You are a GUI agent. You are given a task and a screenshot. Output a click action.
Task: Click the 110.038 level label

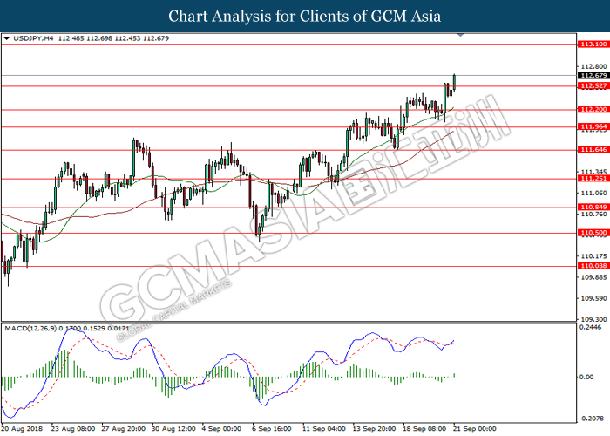pyautogui.click(x=593, y=266)
